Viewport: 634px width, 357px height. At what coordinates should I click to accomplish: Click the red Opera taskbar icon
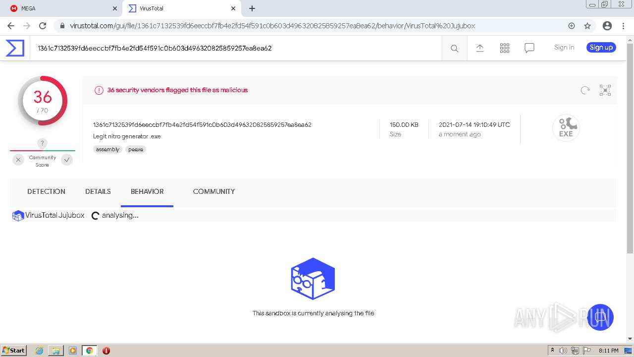point(106,351)
